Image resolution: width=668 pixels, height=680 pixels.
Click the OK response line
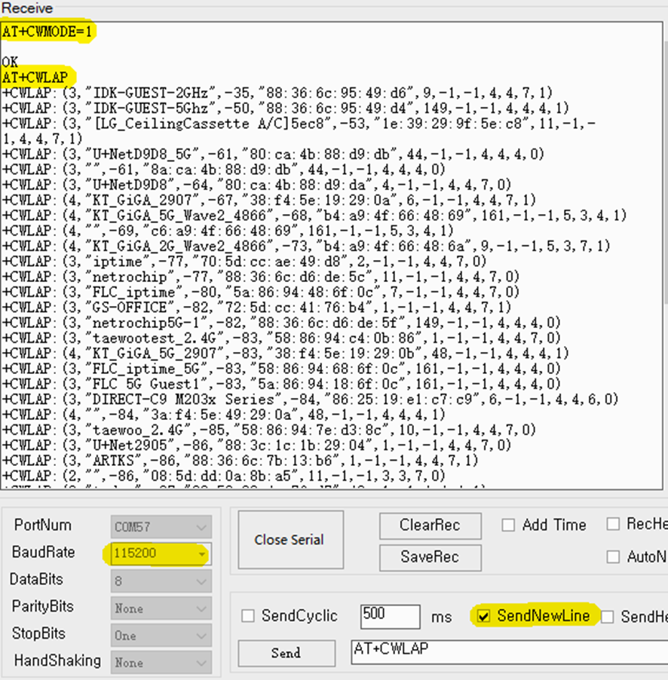point(10,62)
